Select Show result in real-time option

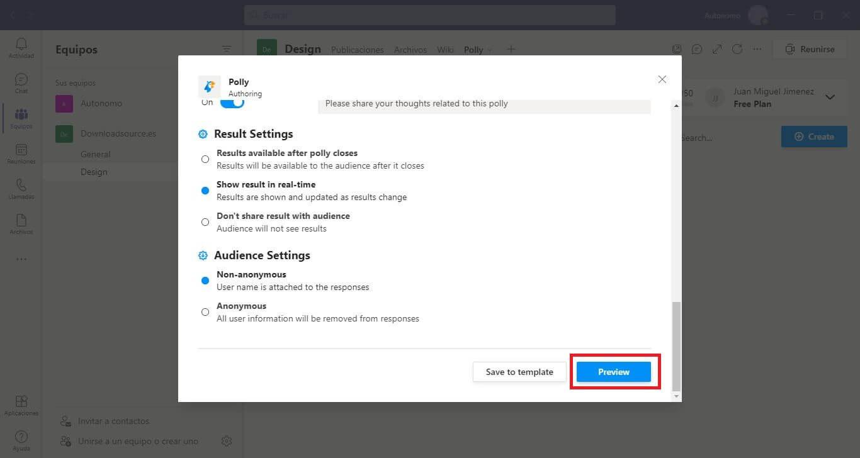click(205, 191)
